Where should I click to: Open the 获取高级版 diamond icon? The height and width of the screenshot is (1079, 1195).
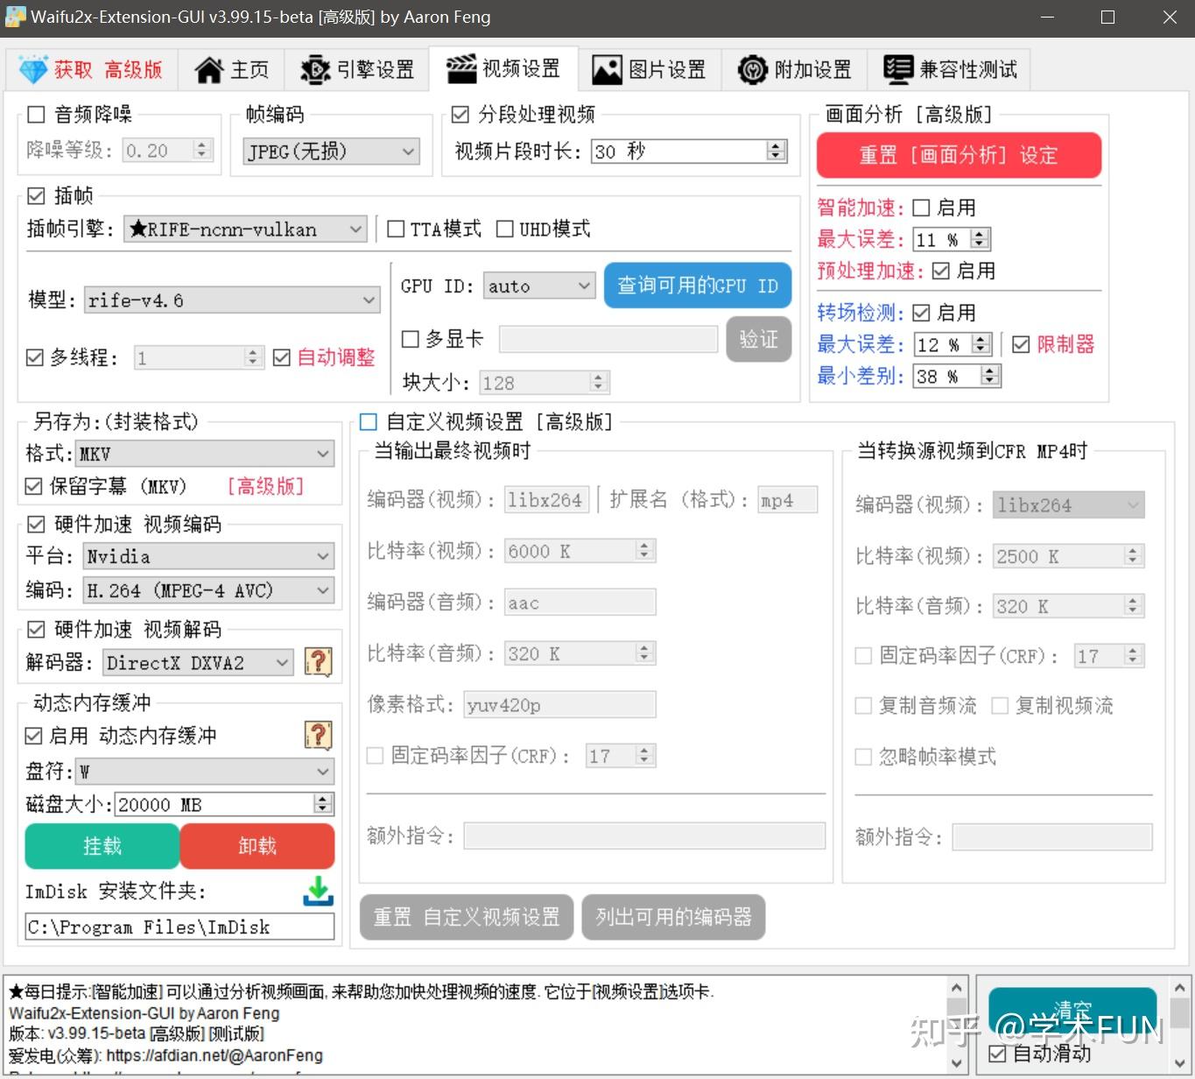pos(33,68)
